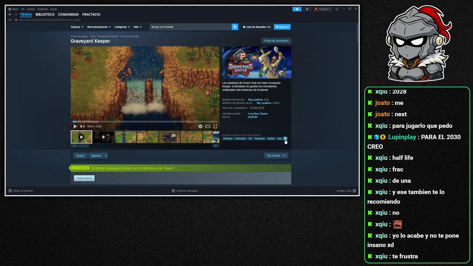
Task: Select the Gestión tag
Action: pyautogui.click(x=271, y=139)
